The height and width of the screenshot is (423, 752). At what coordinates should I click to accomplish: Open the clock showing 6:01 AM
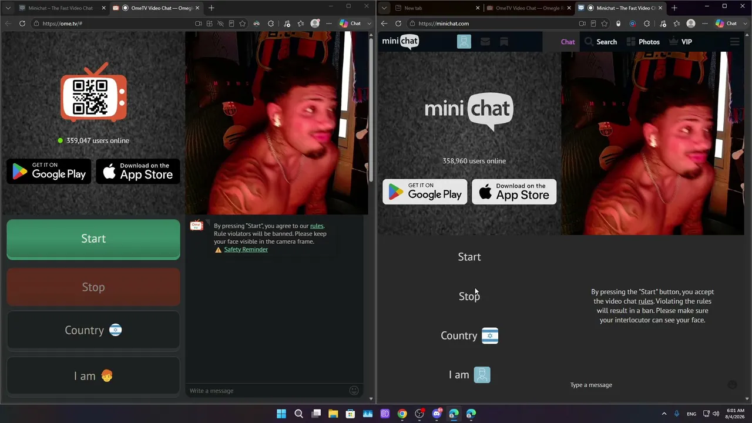click(x=736, y=414)
